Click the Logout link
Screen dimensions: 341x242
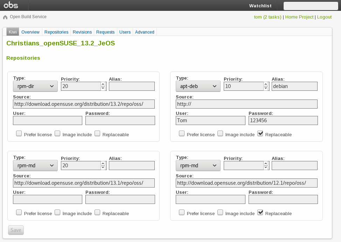click(324, 17)
